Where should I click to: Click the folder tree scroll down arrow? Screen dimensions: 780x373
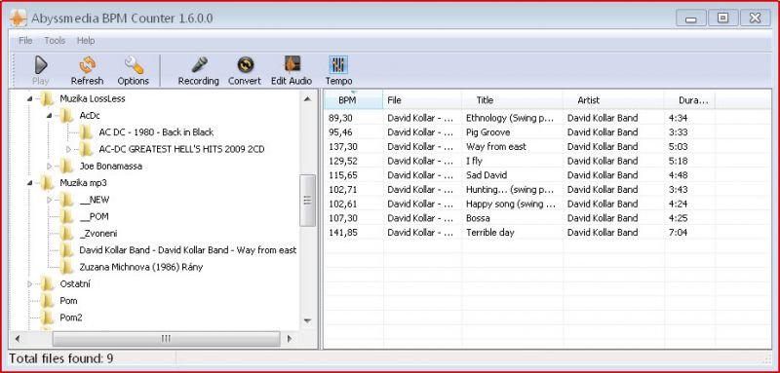[307, 320]
